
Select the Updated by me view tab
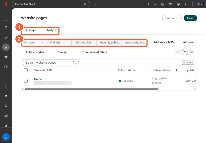134,42
